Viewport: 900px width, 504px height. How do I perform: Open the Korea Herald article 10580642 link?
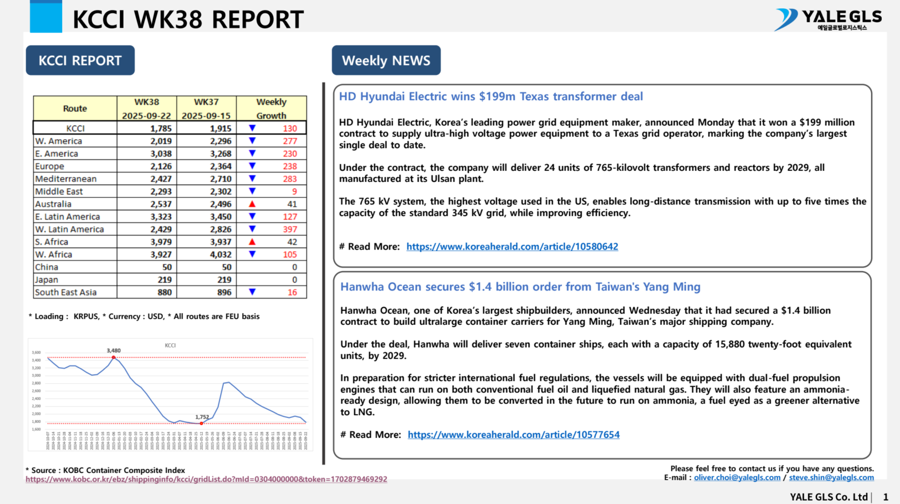(x=512, y=247)
